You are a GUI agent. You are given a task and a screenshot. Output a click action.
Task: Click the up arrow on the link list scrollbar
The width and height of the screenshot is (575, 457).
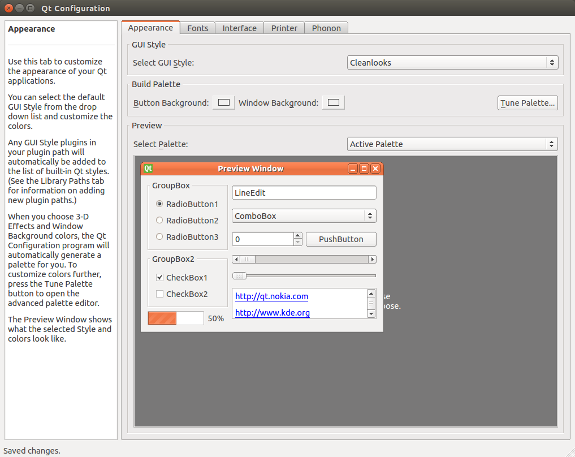371,293
